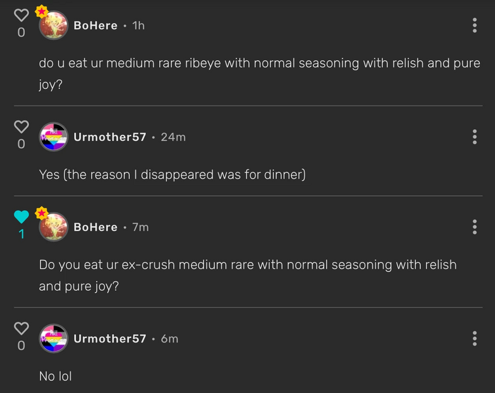The height and width of the screenshot is (393, 495).
Task: Open Urmother57's username on the 6m comment
Action: tap(110, 339)
